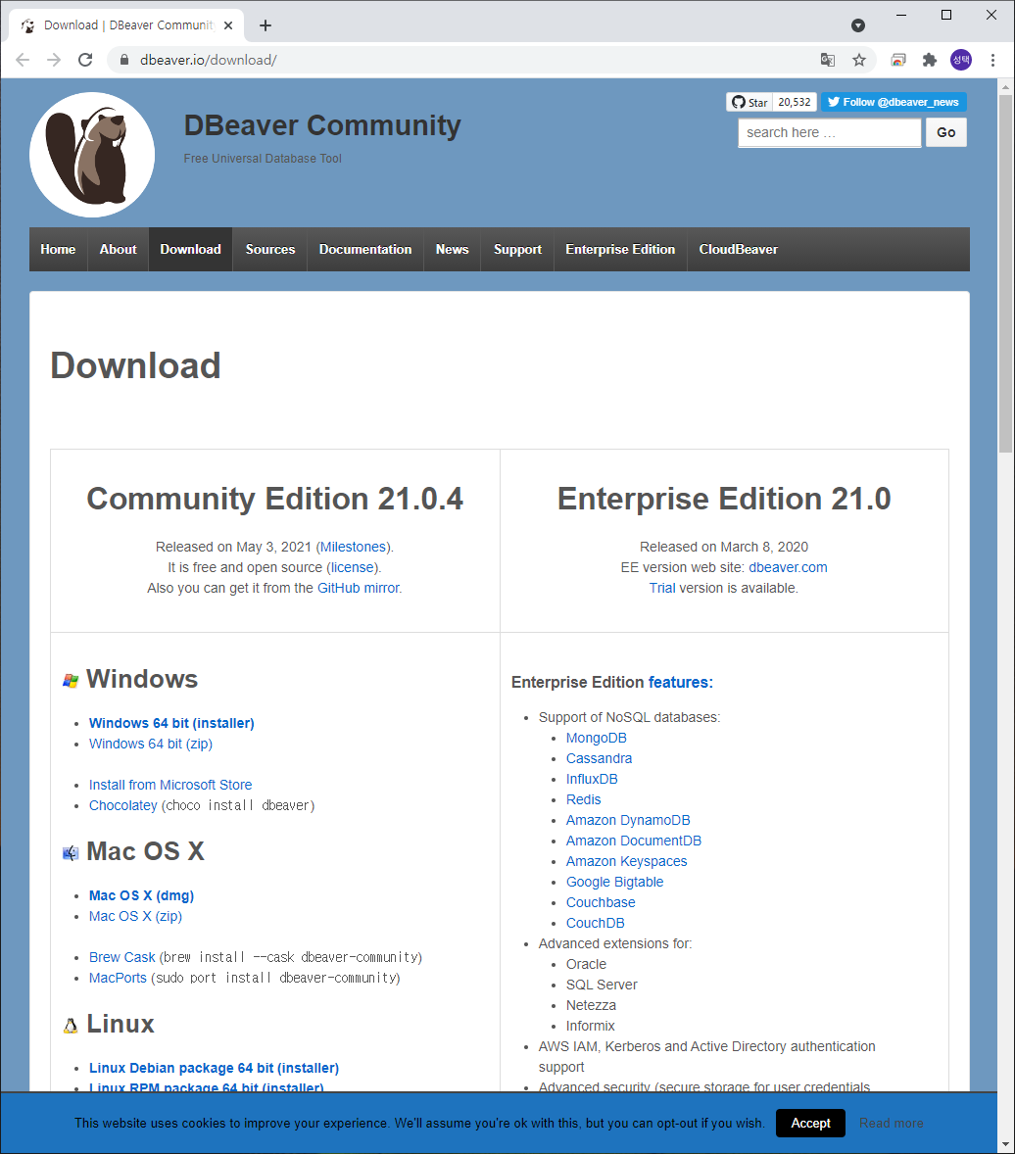1015x1154 pixels.
Task: Open the Milestones link
Action: pyautogui.click(x=354, y=547)
